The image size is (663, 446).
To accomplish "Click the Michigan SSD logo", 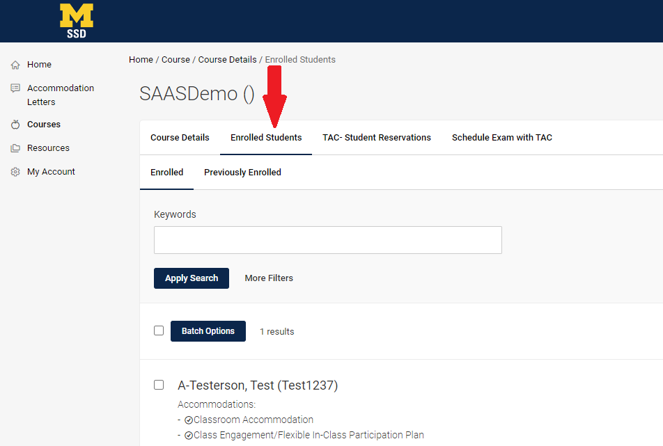I will 77,20.
